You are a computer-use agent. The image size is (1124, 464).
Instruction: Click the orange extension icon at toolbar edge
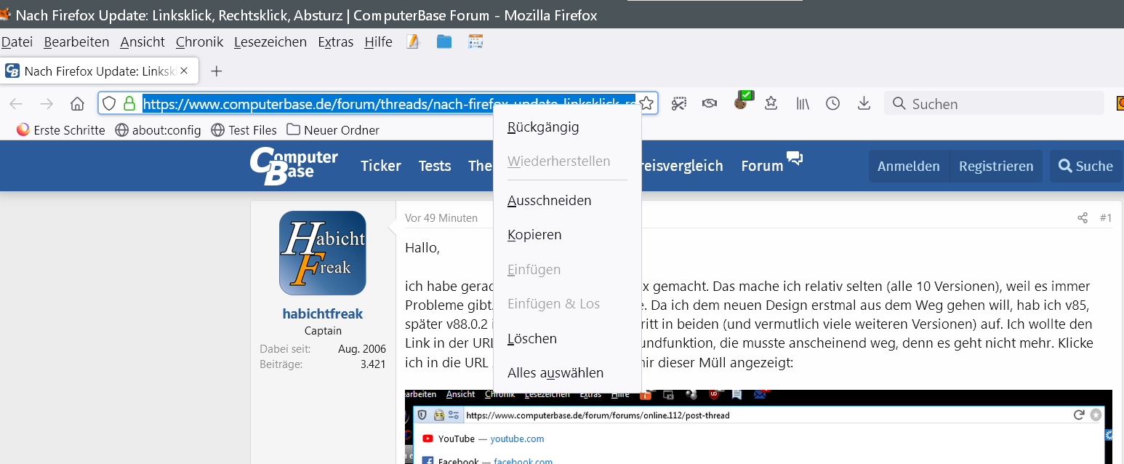coord(1120,103)
